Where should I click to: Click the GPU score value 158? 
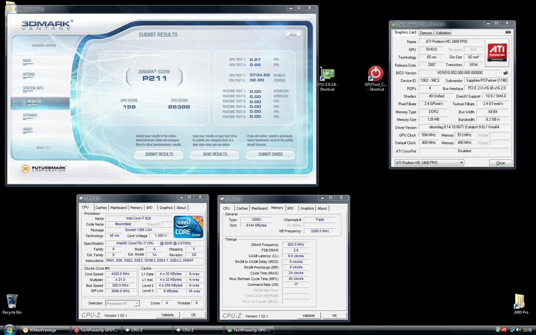click(x=129, y=107)
